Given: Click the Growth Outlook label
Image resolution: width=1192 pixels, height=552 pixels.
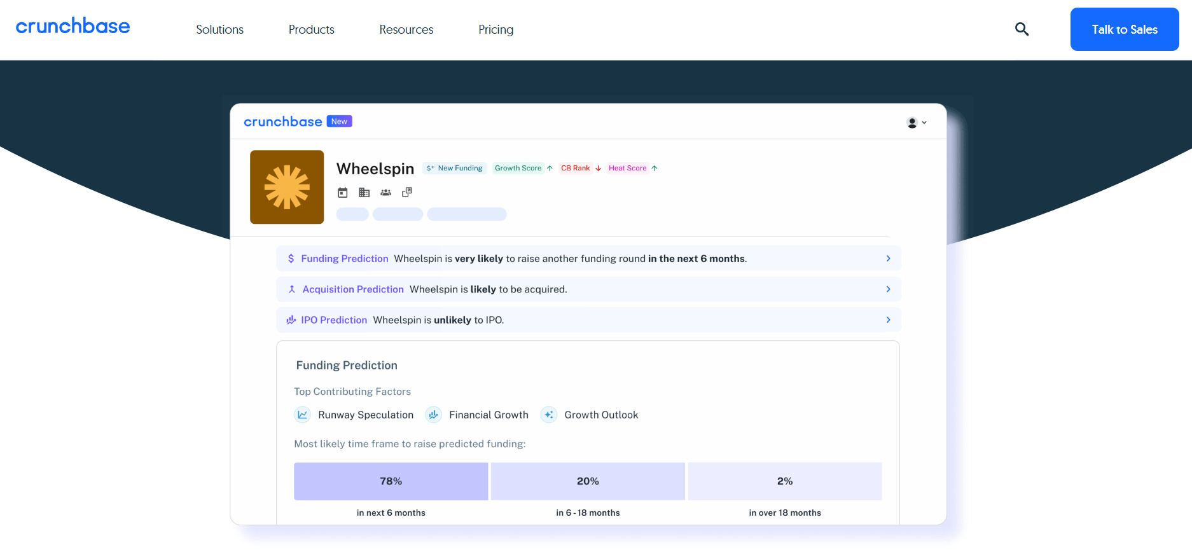Looking at the screenshot, I should coord(601,415).
